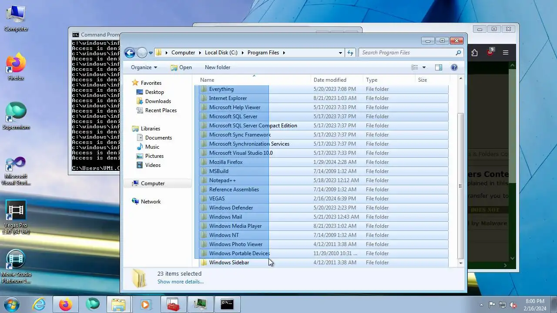
Task: Open the red toolbox taskbar icon
Action: 173,304
